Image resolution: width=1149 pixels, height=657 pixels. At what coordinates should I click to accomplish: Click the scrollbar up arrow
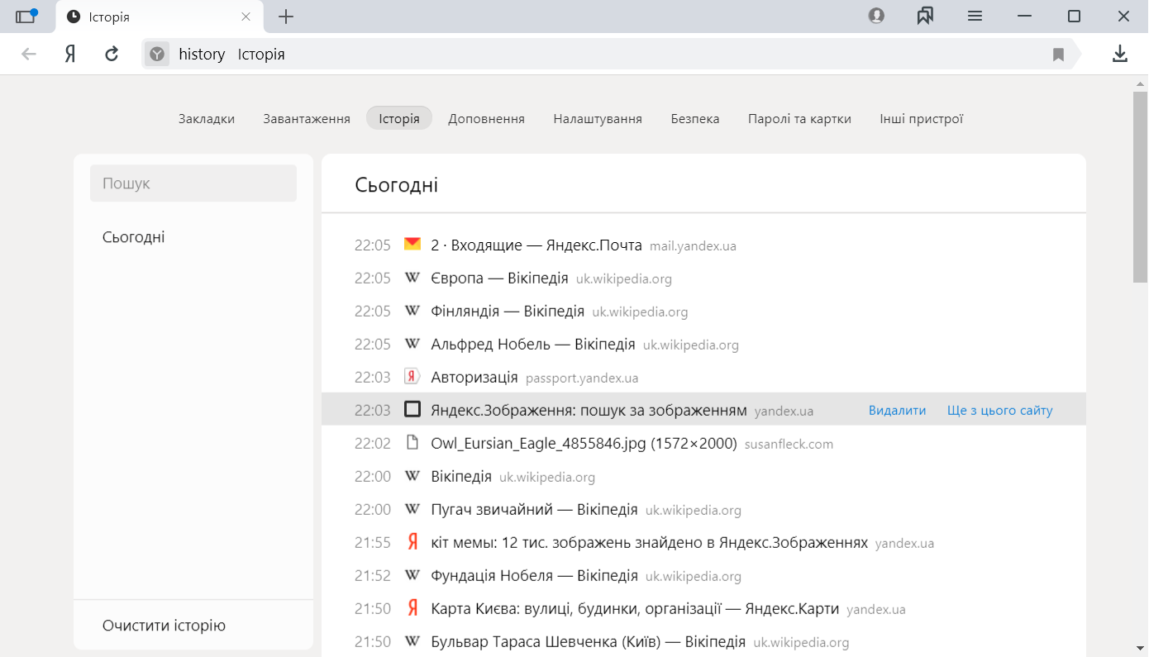[x=1140, y=83]
